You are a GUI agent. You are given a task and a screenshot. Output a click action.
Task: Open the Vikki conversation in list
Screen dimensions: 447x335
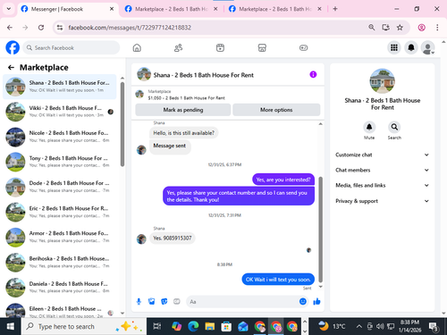click(x=60, y=112)
